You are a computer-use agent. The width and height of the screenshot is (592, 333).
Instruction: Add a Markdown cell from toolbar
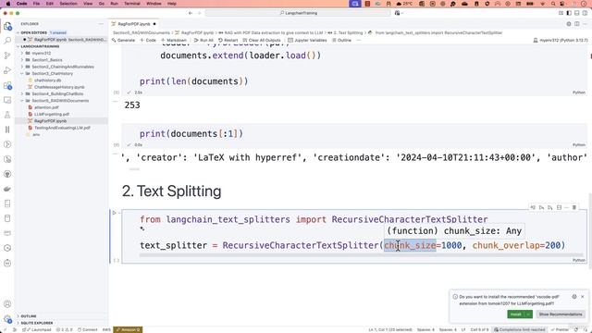(x=173, y=40)
